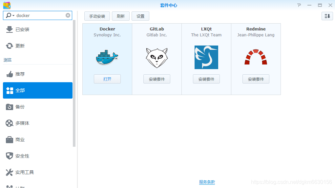This screenshot has height=188, width=335.
Task: Click the sidebar vertical scrollbar
Action: coord(74,84)
